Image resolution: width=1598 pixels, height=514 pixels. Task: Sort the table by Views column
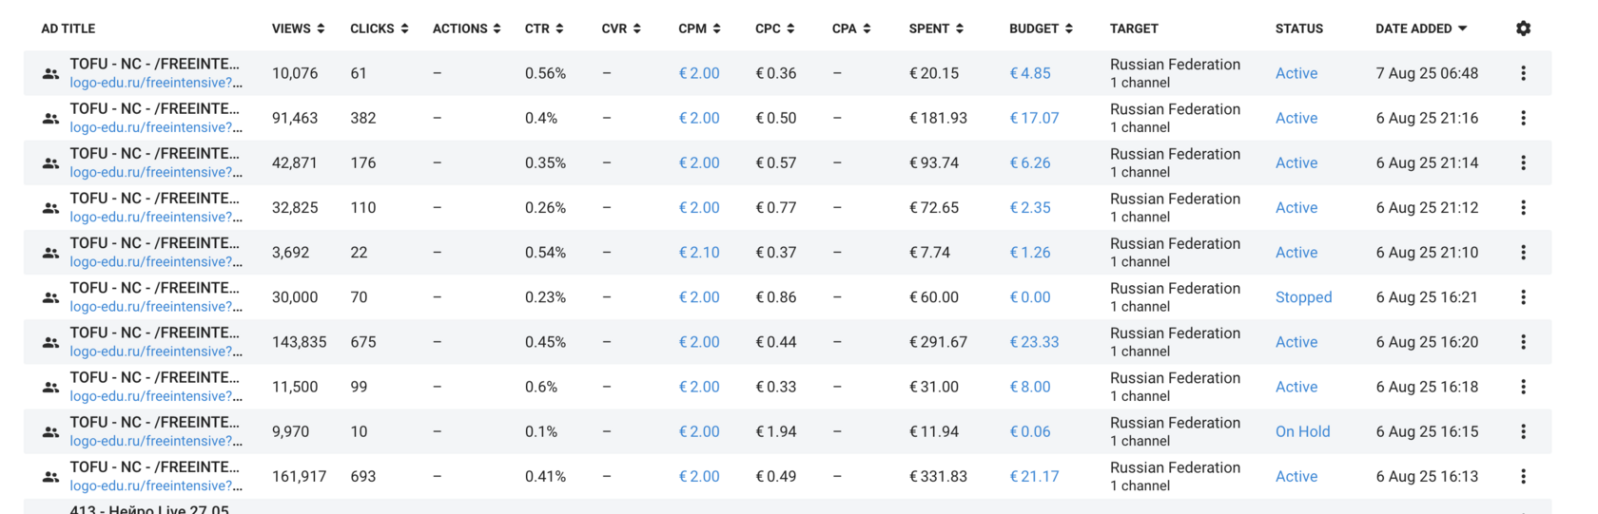coord(298,29)
